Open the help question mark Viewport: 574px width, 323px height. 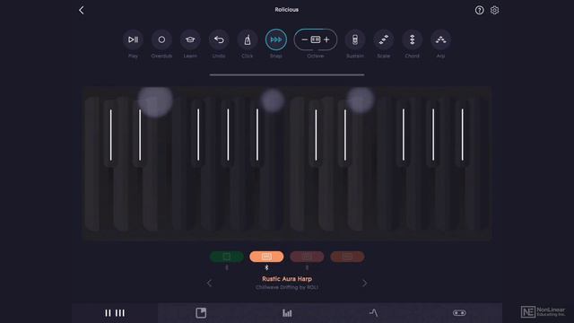pyautogui.click(x=479, y=10)
